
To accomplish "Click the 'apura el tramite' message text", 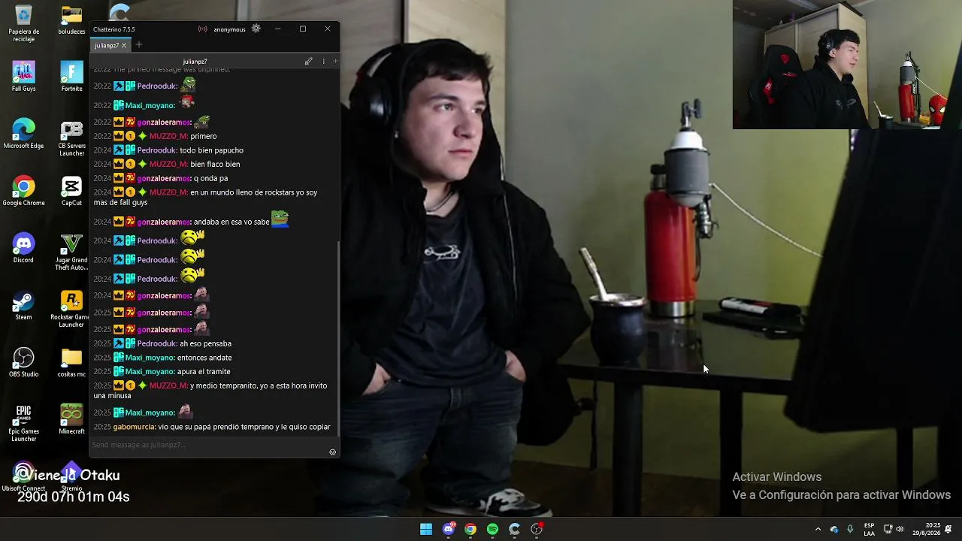I will click(x=204, y=371).
